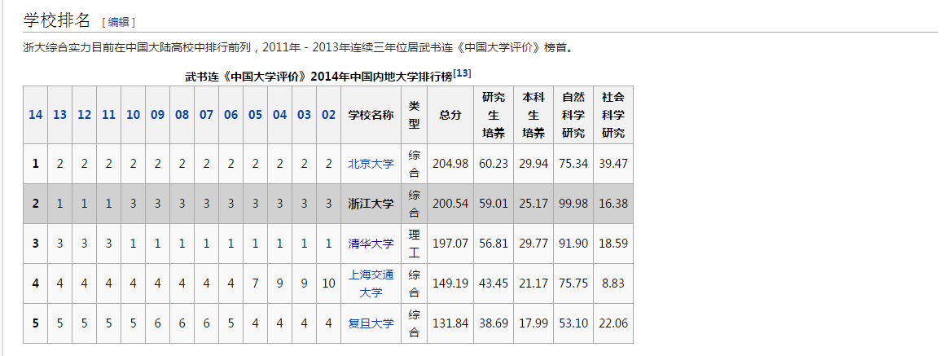Click year 12 column header link
Viewport: 944px width, 356px height.
pos(84,114)
